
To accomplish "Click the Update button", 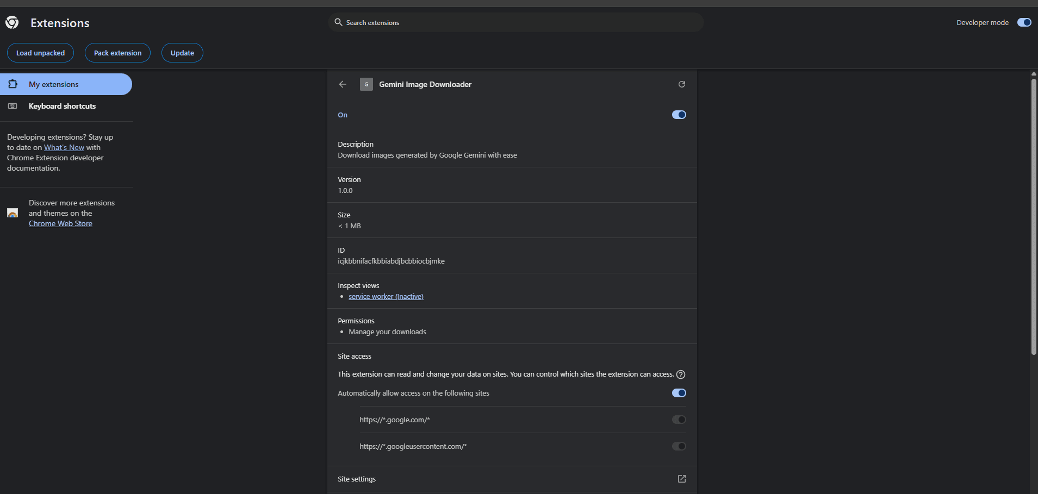I will click(182, 53).
